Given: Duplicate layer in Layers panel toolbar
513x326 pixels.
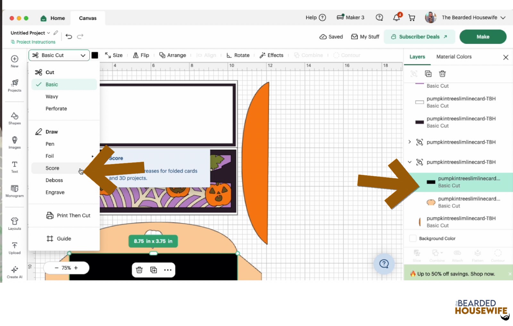Looking at the screenshot, I should click(428, 74).
